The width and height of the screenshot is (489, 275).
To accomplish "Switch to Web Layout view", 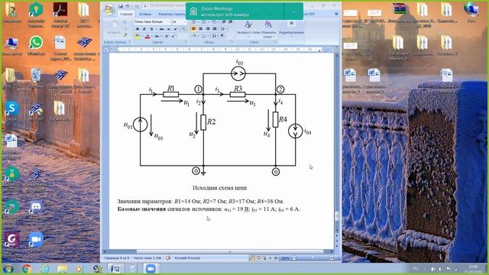I will [x=264, y=258].
